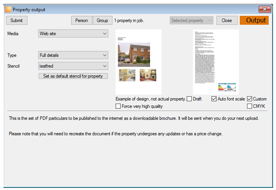Uncheck the Custom checkbox
This screenshot has width=276, height=190.
point(250,99)
